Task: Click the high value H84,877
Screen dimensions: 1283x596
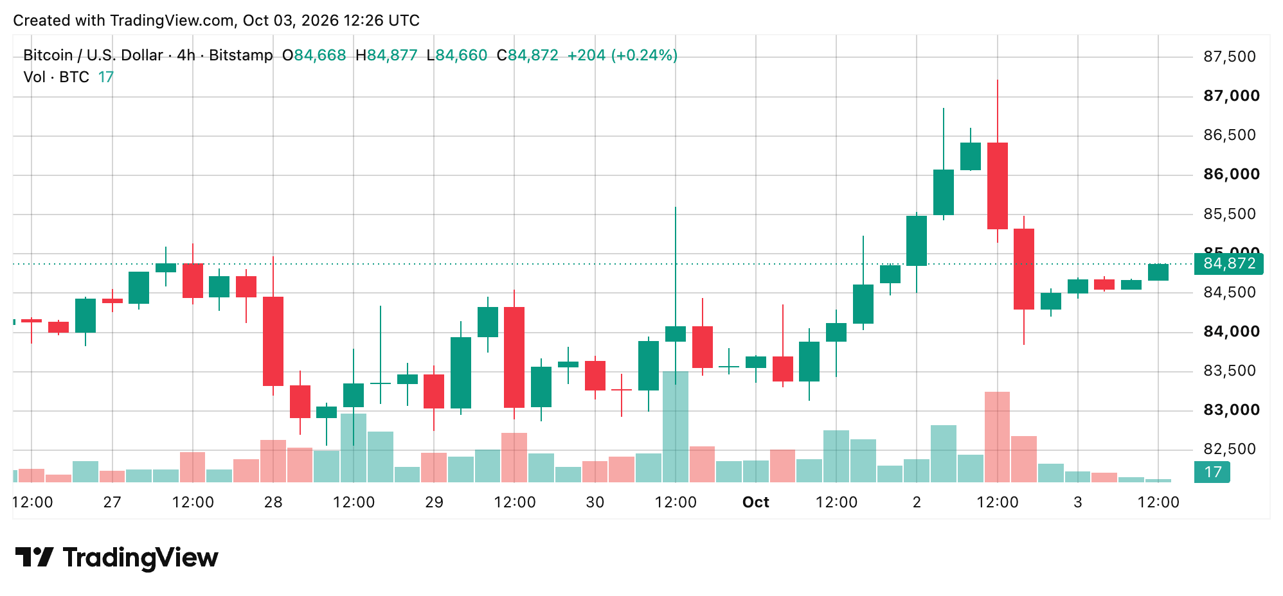Action: 386,55
